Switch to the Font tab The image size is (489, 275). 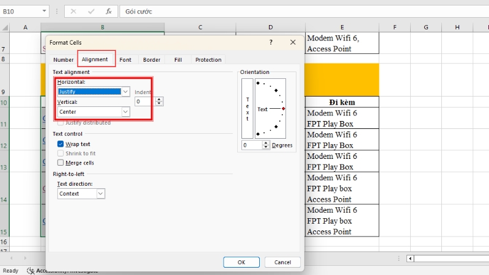tap(125, 60)
